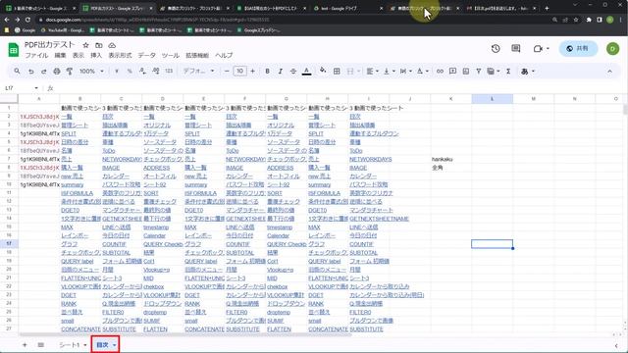This screenshot has width=628, height=353.
Task: Open horizontal align dropdown
Action: click(x=372, y=72)
